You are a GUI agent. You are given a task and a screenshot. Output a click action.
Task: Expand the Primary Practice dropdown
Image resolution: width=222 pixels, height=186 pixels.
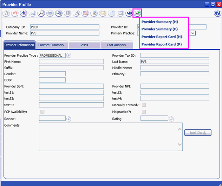click(x=193, y=33)
